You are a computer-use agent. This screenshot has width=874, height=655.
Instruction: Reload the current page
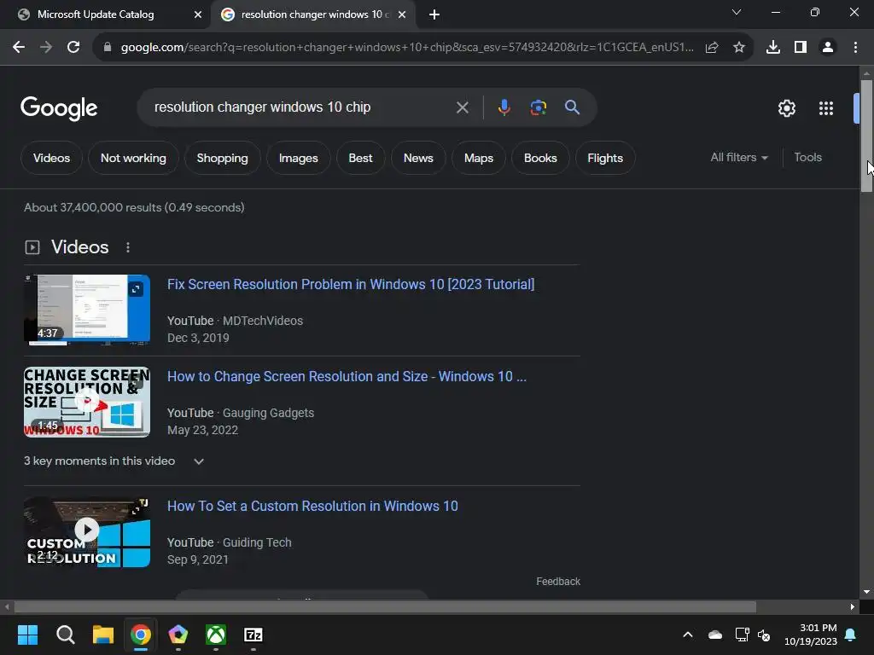tap(73, 48)
